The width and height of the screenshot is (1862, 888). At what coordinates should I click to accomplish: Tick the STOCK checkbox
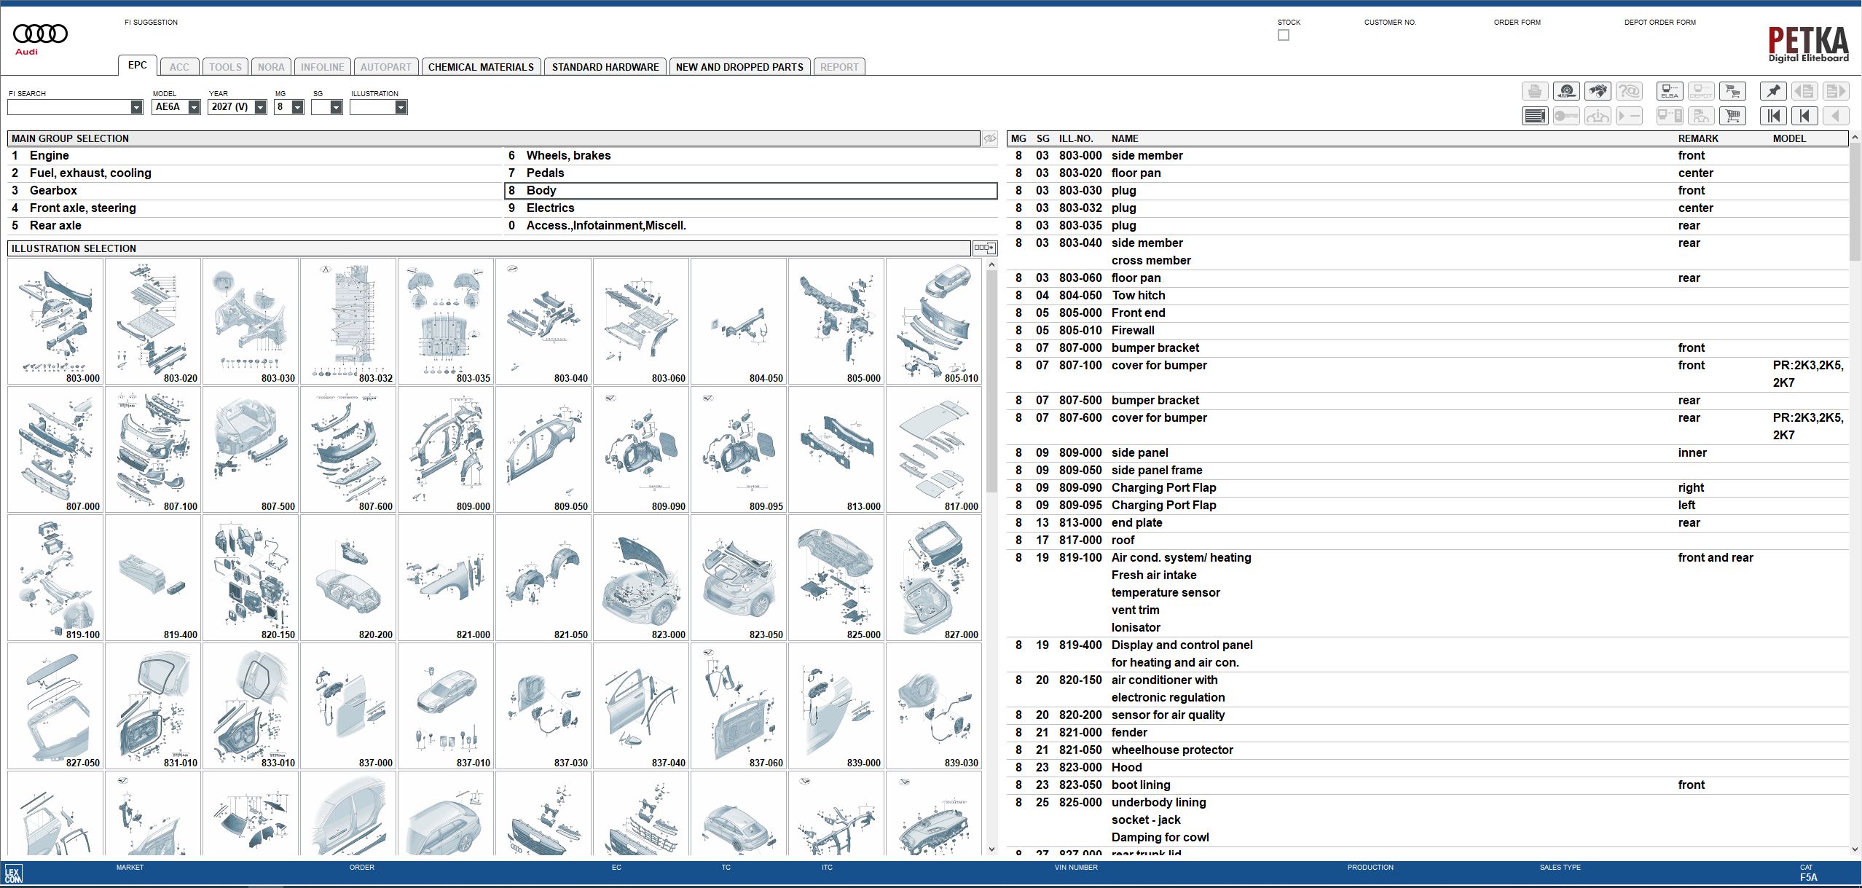tap(1284, 35)
